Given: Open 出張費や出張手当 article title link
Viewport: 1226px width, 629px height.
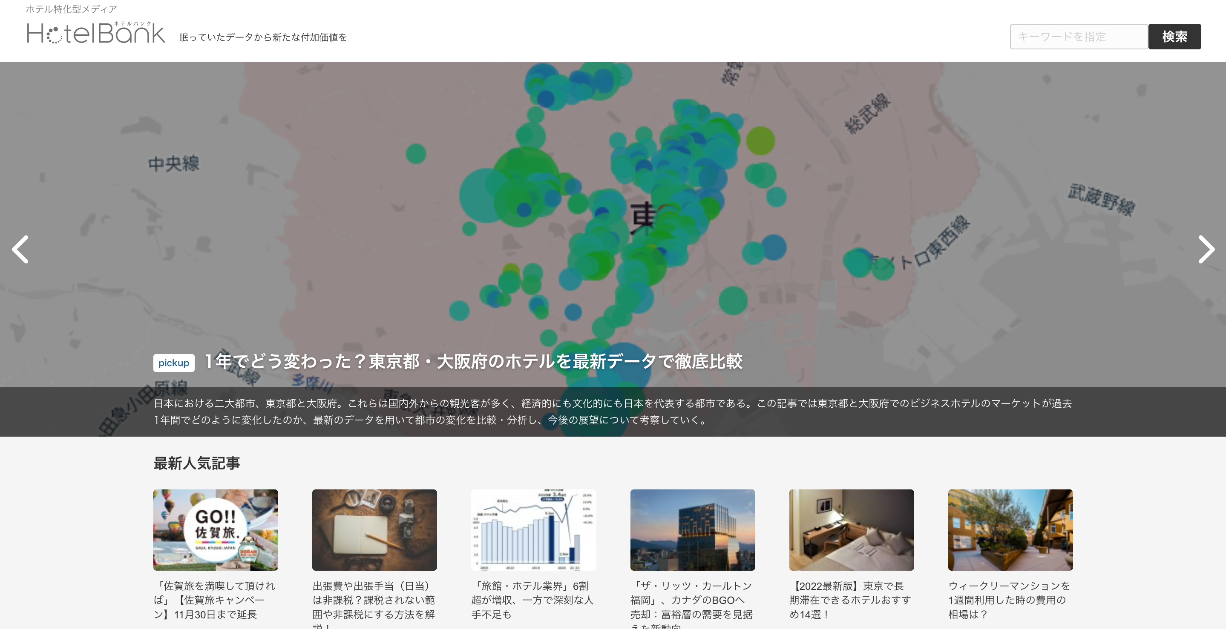Looking at the screenshot, I should coord(374,600).
